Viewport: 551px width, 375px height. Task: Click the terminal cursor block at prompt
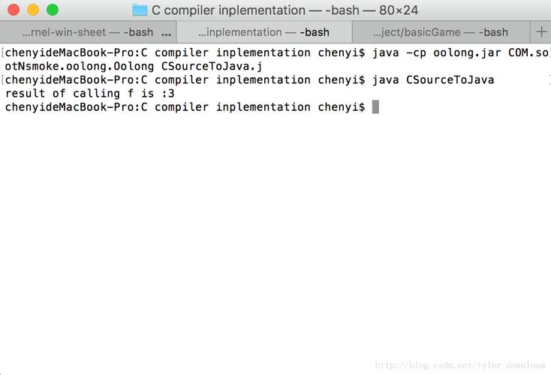[x=375, y=106]
